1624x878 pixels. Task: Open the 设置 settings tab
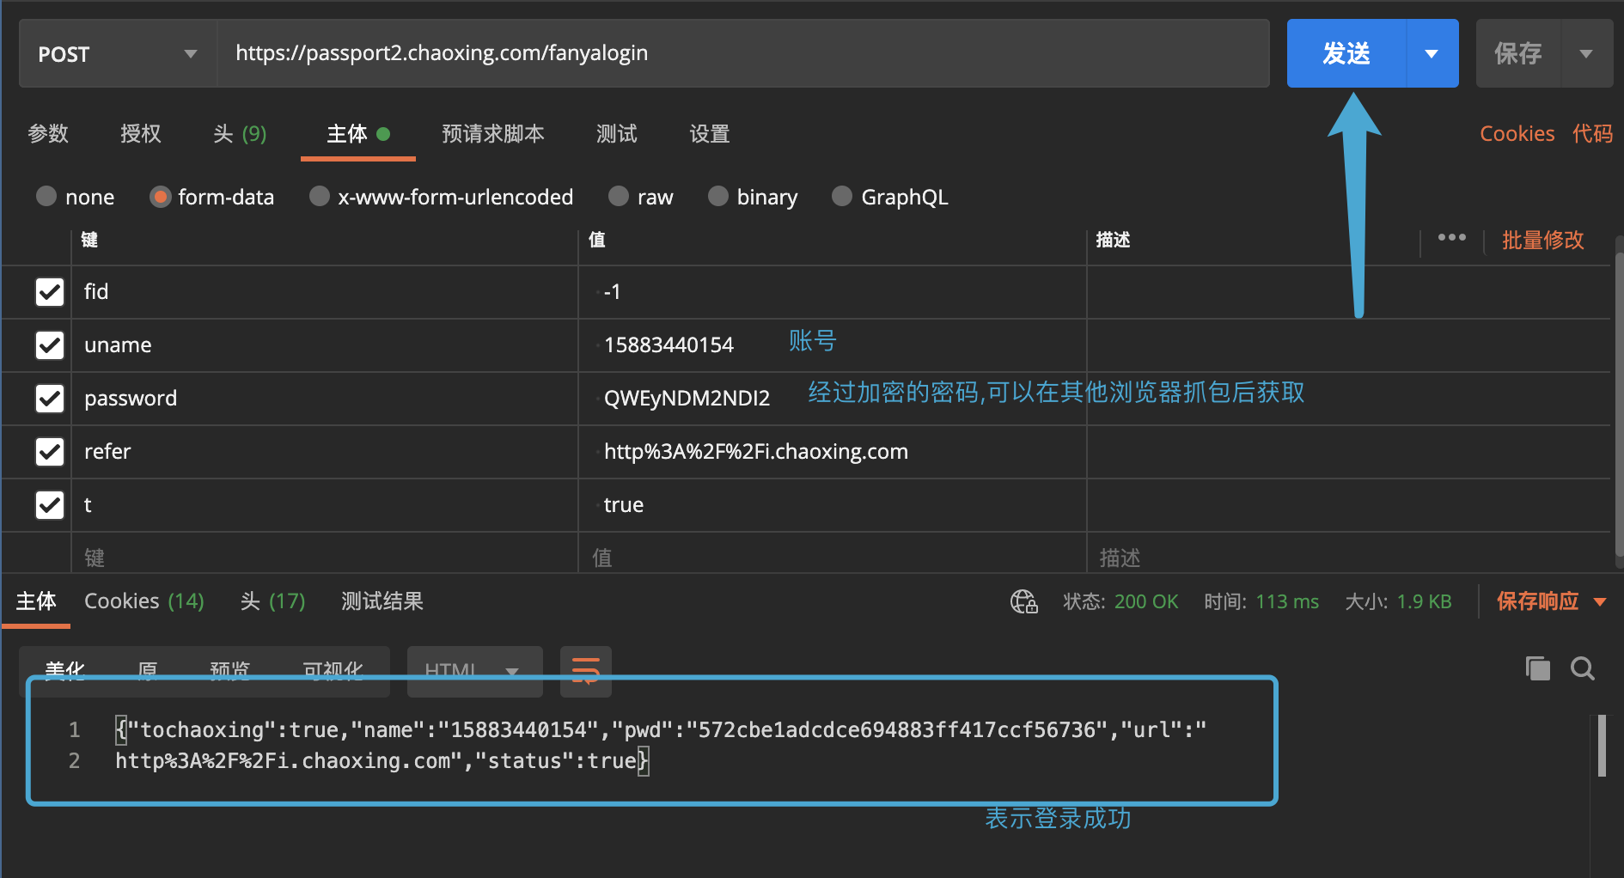tap(710, 134)
